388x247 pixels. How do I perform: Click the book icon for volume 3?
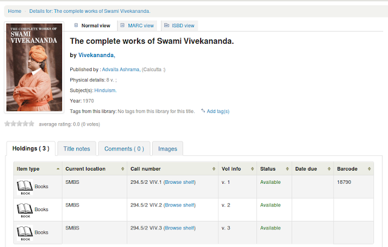pos(24,232)
